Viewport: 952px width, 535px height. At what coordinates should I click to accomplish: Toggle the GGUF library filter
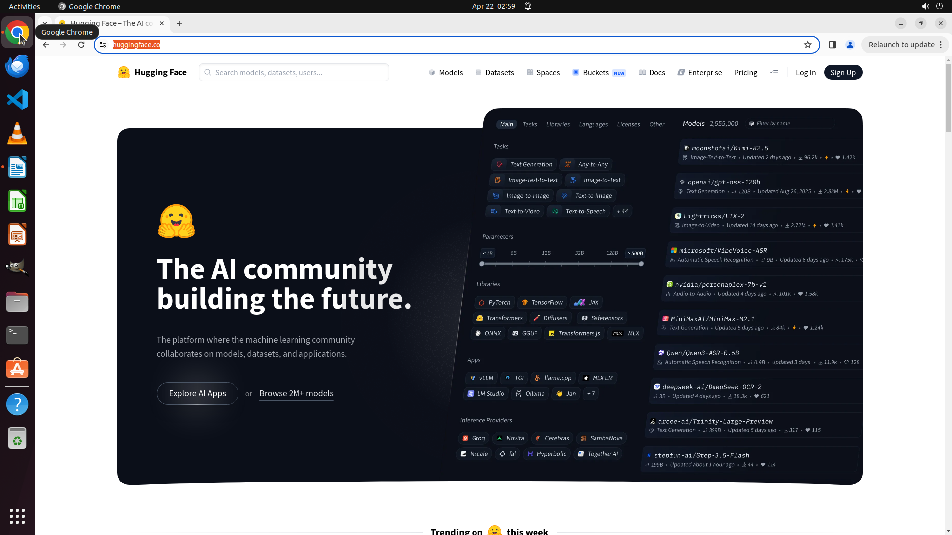(x=525, y=333)
